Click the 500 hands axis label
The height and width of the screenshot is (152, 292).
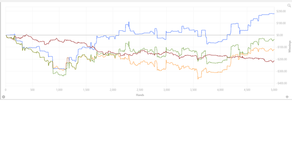coord(33,90)
